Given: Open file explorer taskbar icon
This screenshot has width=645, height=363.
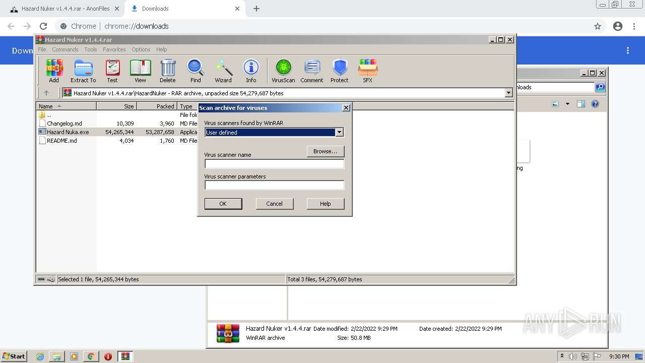Looking at the screenshot, I should (x=57, y=356).
